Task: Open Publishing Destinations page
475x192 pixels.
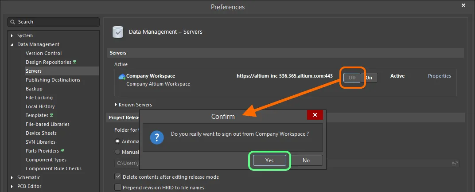Action: pos(53,80)
